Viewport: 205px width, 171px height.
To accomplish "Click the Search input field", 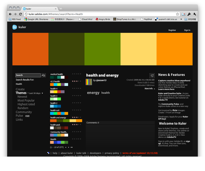I will point(28,75).
